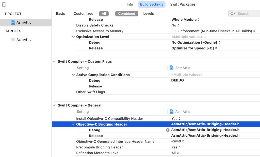
Task: Select Objective-C Generated Interface Header Name setting
Action: pos(115,142)
